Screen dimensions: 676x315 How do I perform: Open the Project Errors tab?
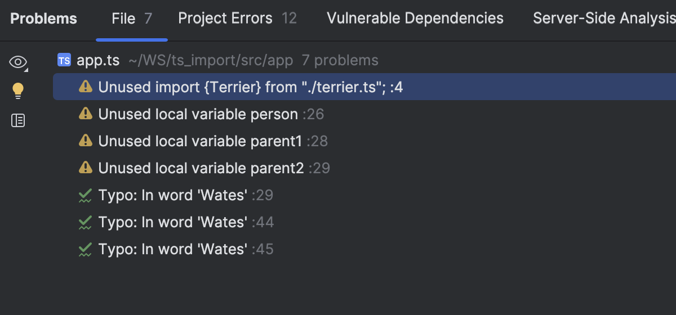(237, 19)
